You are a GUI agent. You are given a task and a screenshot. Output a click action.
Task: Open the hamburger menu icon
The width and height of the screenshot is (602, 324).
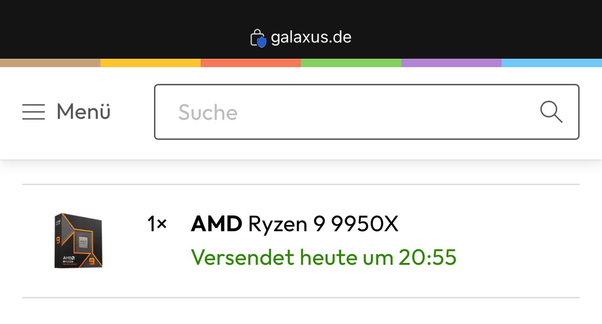(34, 112)
